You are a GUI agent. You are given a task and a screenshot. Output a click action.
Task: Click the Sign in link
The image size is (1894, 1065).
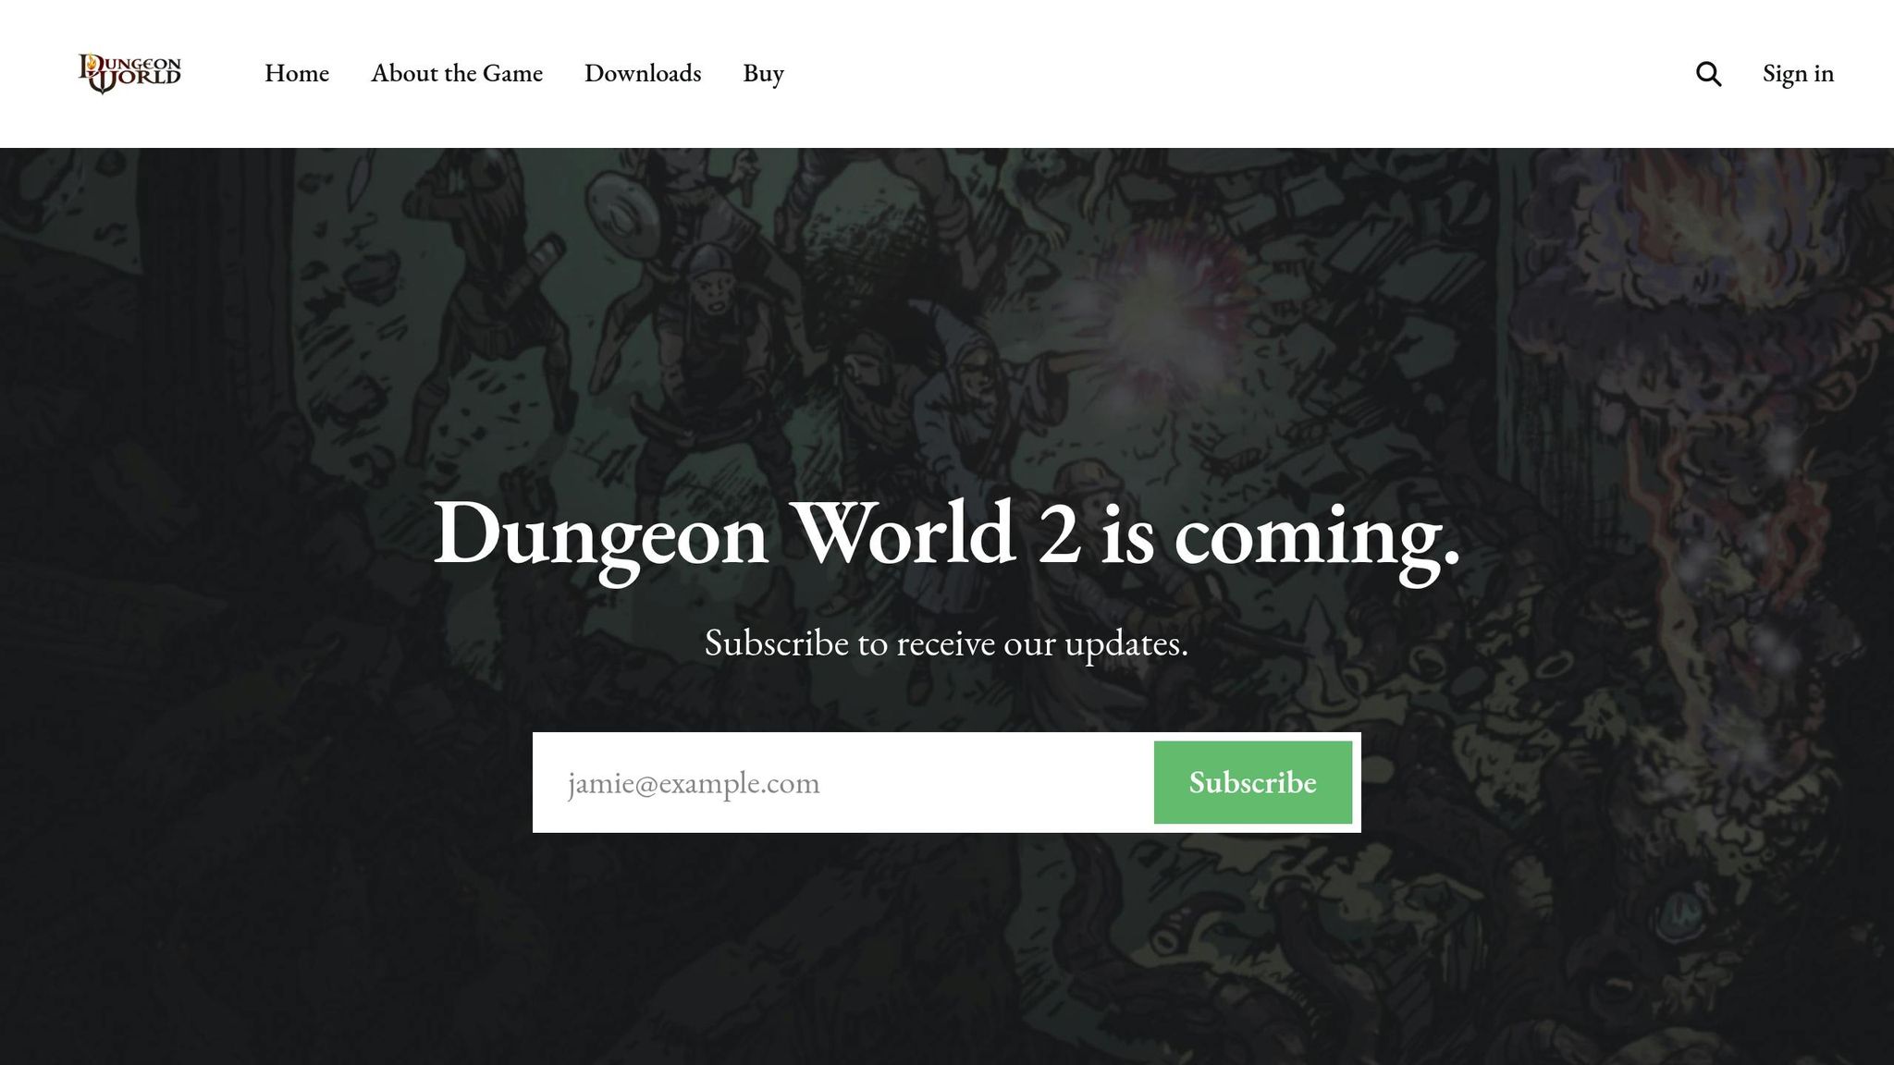[1798, 74]
